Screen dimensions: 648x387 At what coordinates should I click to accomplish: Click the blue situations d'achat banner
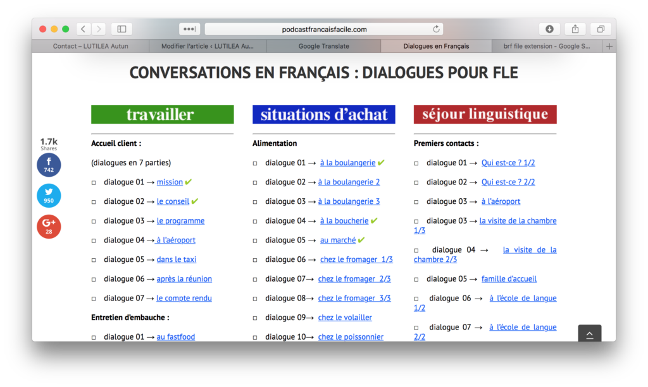tap(323, 114)
